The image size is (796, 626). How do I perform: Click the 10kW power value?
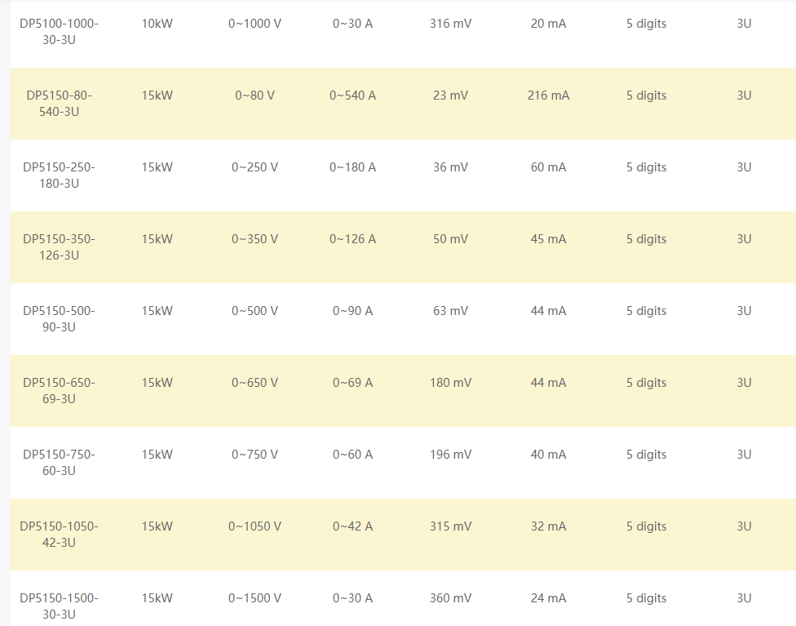point(157,24)
